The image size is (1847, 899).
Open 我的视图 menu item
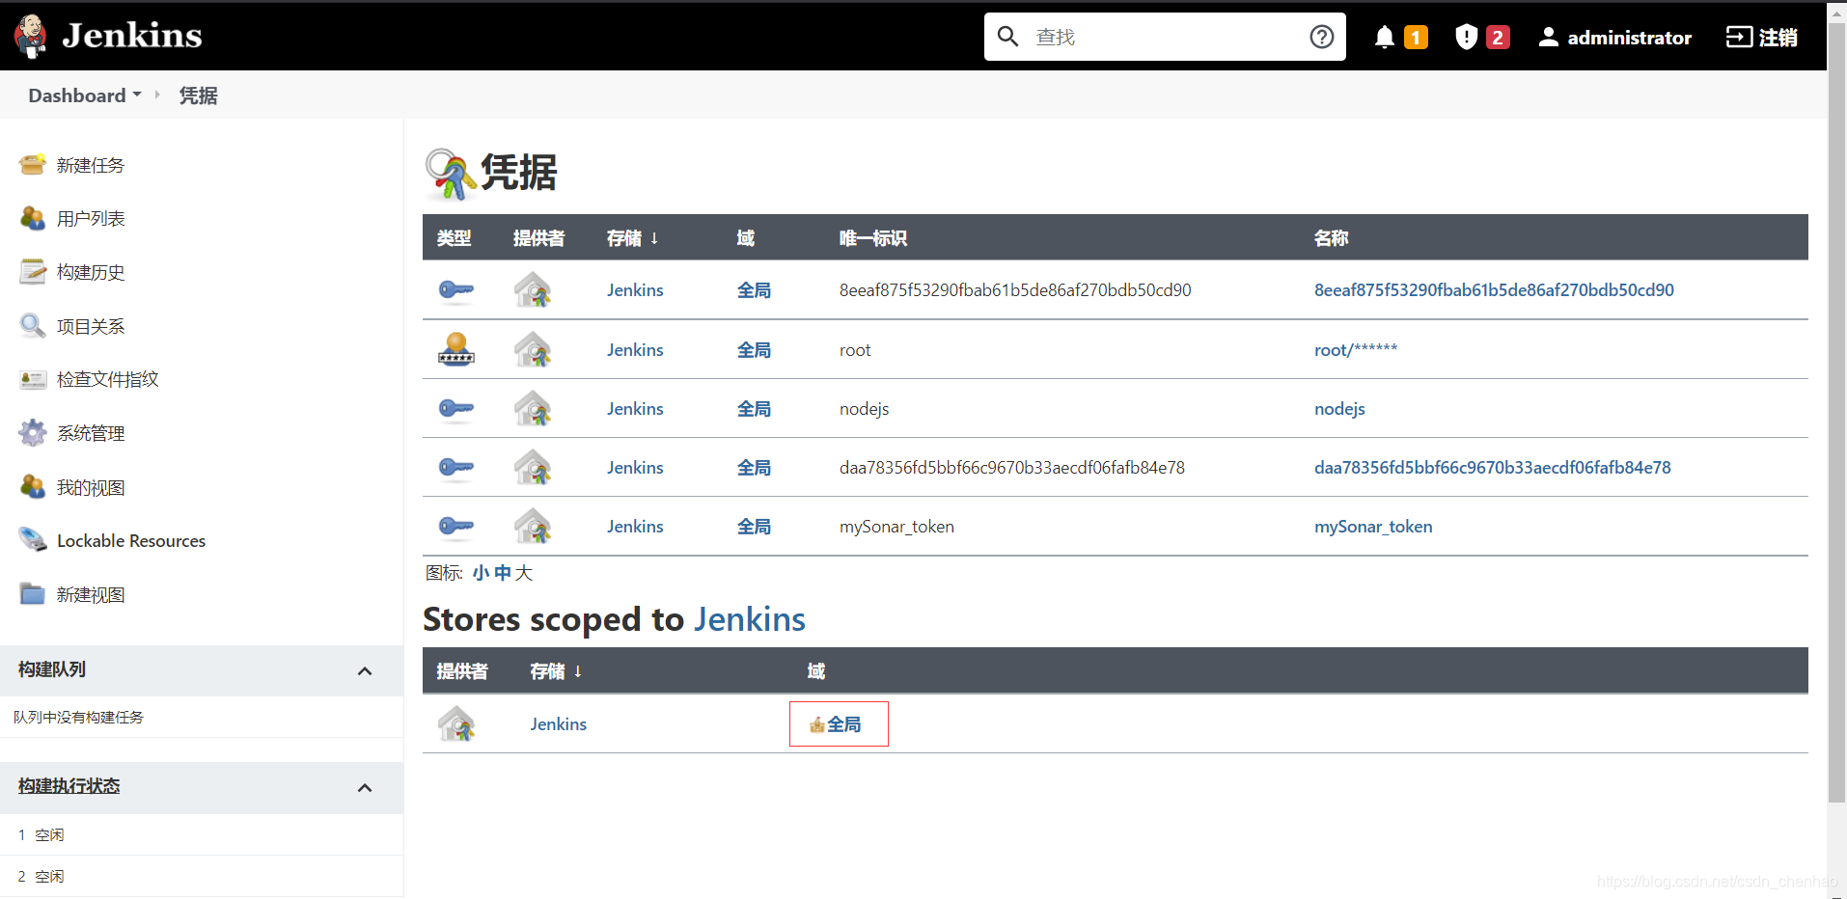91,487
